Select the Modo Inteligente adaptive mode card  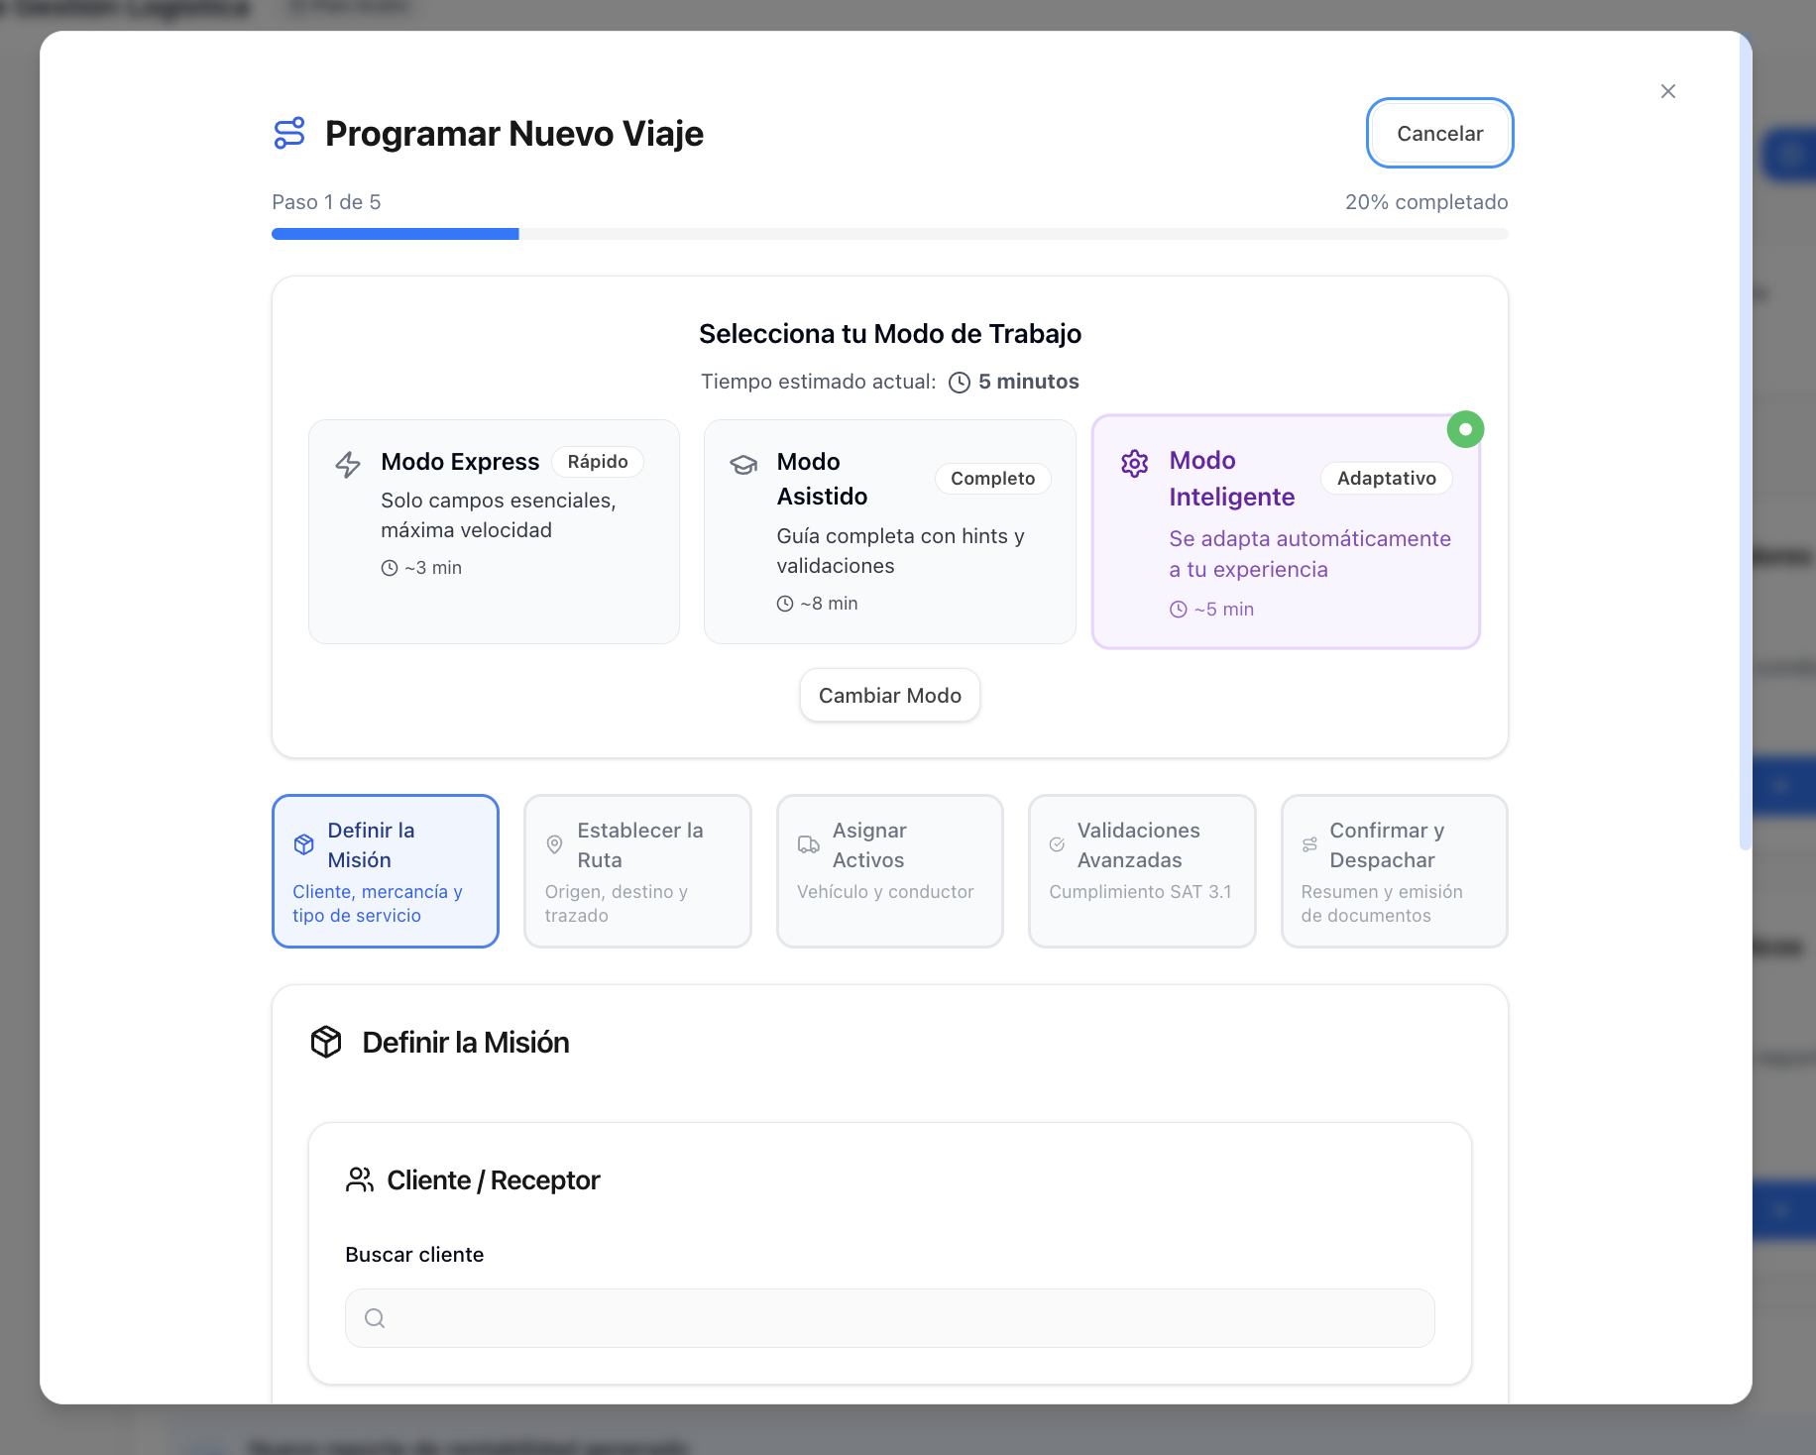pos(1285,531)
